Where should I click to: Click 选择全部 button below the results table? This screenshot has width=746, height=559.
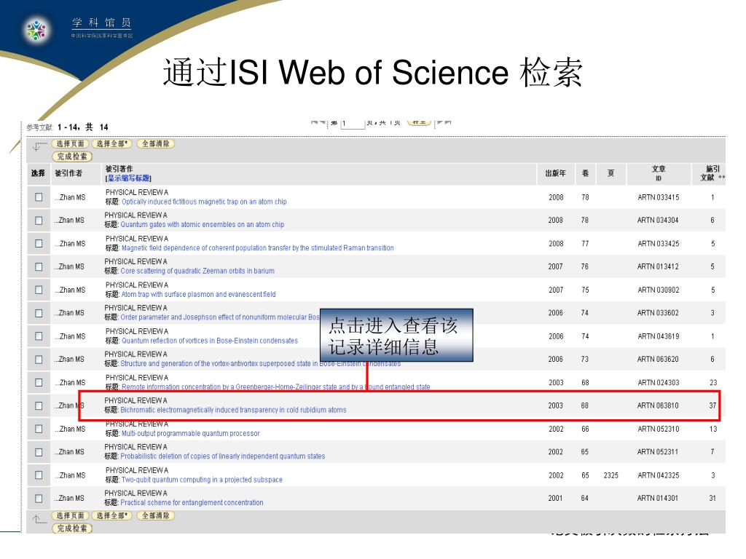111,516
